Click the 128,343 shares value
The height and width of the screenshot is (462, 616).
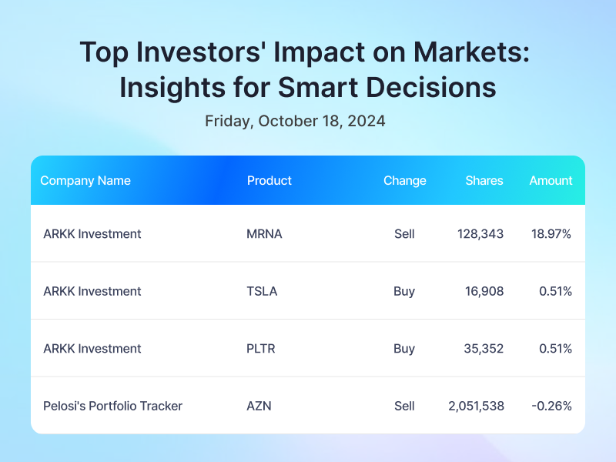point(480,234)
